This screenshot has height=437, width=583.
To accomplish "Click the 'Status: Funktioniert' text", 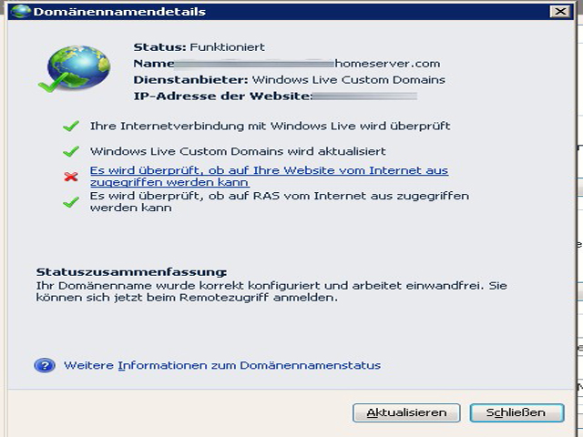I will [x=199, y=47].
